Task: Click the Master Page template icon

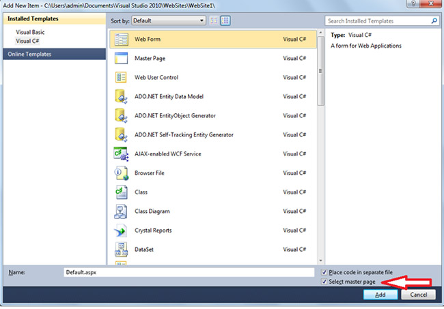Action: [121, 58]
